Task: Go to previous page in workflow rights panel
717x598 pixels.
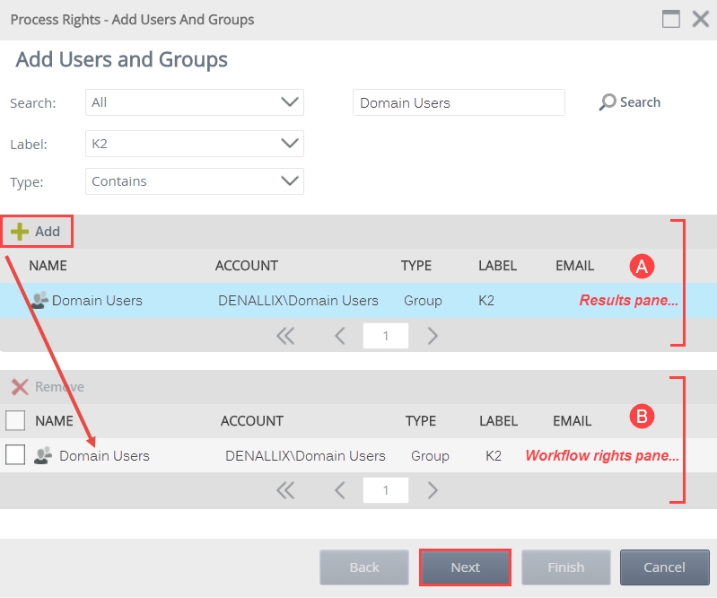Action: [340, 490]
